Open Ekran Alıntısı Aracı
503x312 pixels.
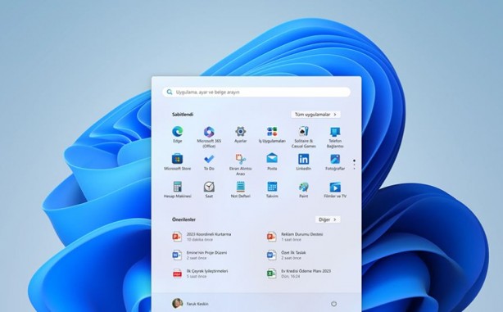click(x=240, y=159)
